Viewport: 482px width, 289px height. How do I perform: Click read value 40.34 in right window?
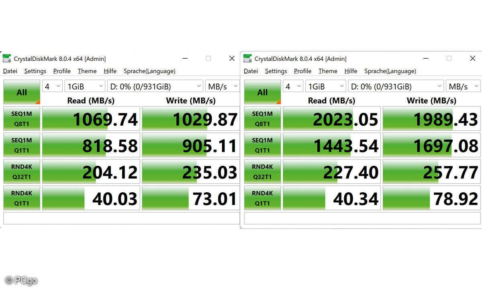332,198
